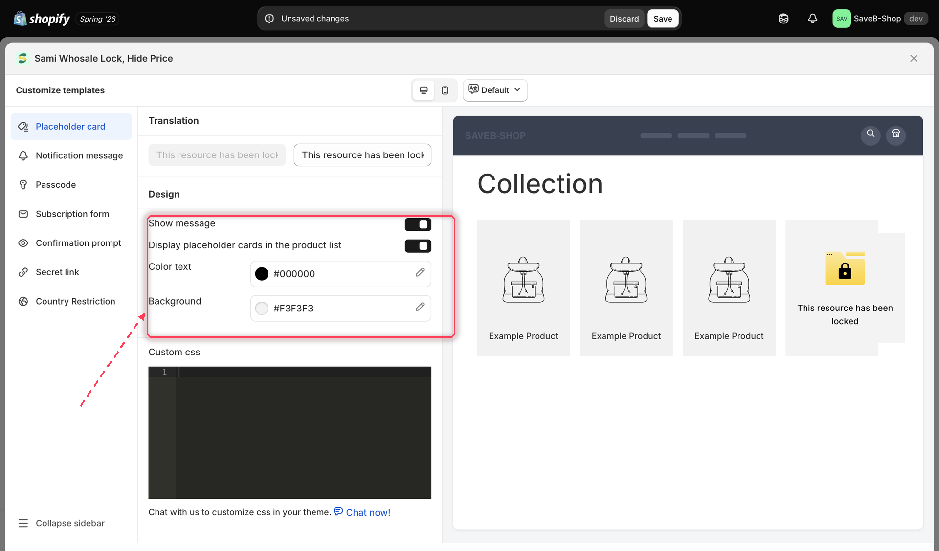The height and width of the screenshot is (551, 939).
Task: Open Notification message settings
Action: [x=71, y=155]
